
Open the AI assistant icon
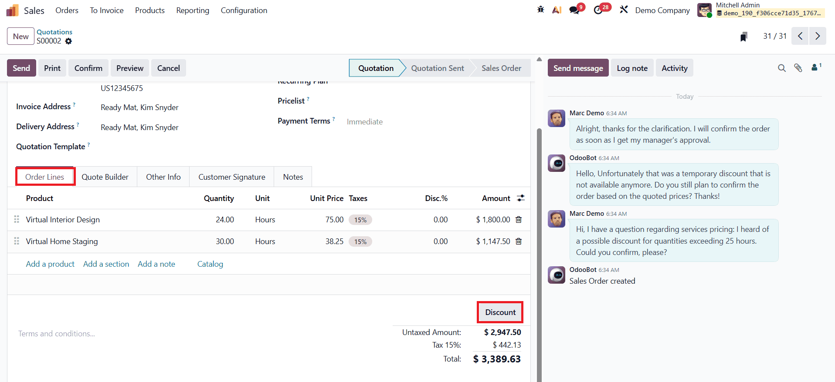pyautogui.click(x=557, y=10)
